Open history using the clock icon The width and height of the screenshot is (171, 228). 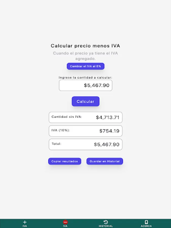pyautogui.click(x=105, y=221)
